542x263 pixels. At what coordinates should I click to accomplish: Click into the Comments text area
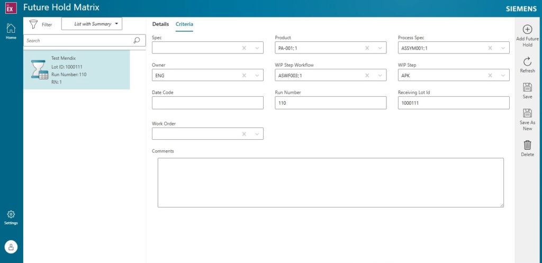330,182
